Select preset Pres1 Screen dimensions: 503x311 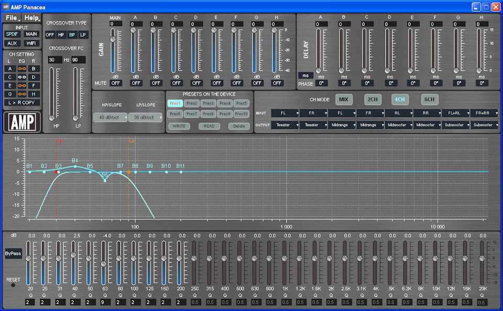tap(175, 103)
